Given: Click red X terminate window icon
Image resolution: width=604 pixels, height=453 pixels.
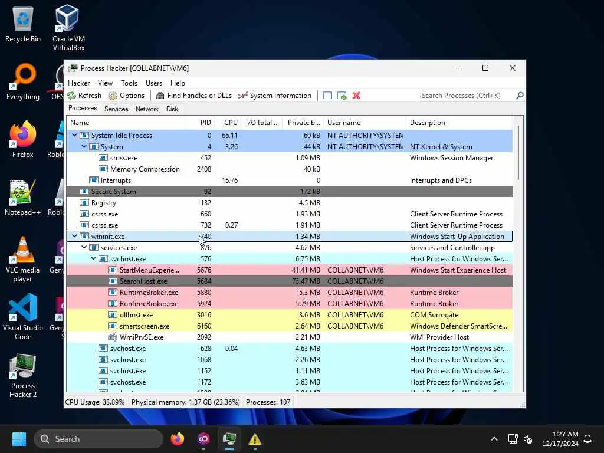Looking at the screenshot, I should pyautogui.click(x=356, y=96).
